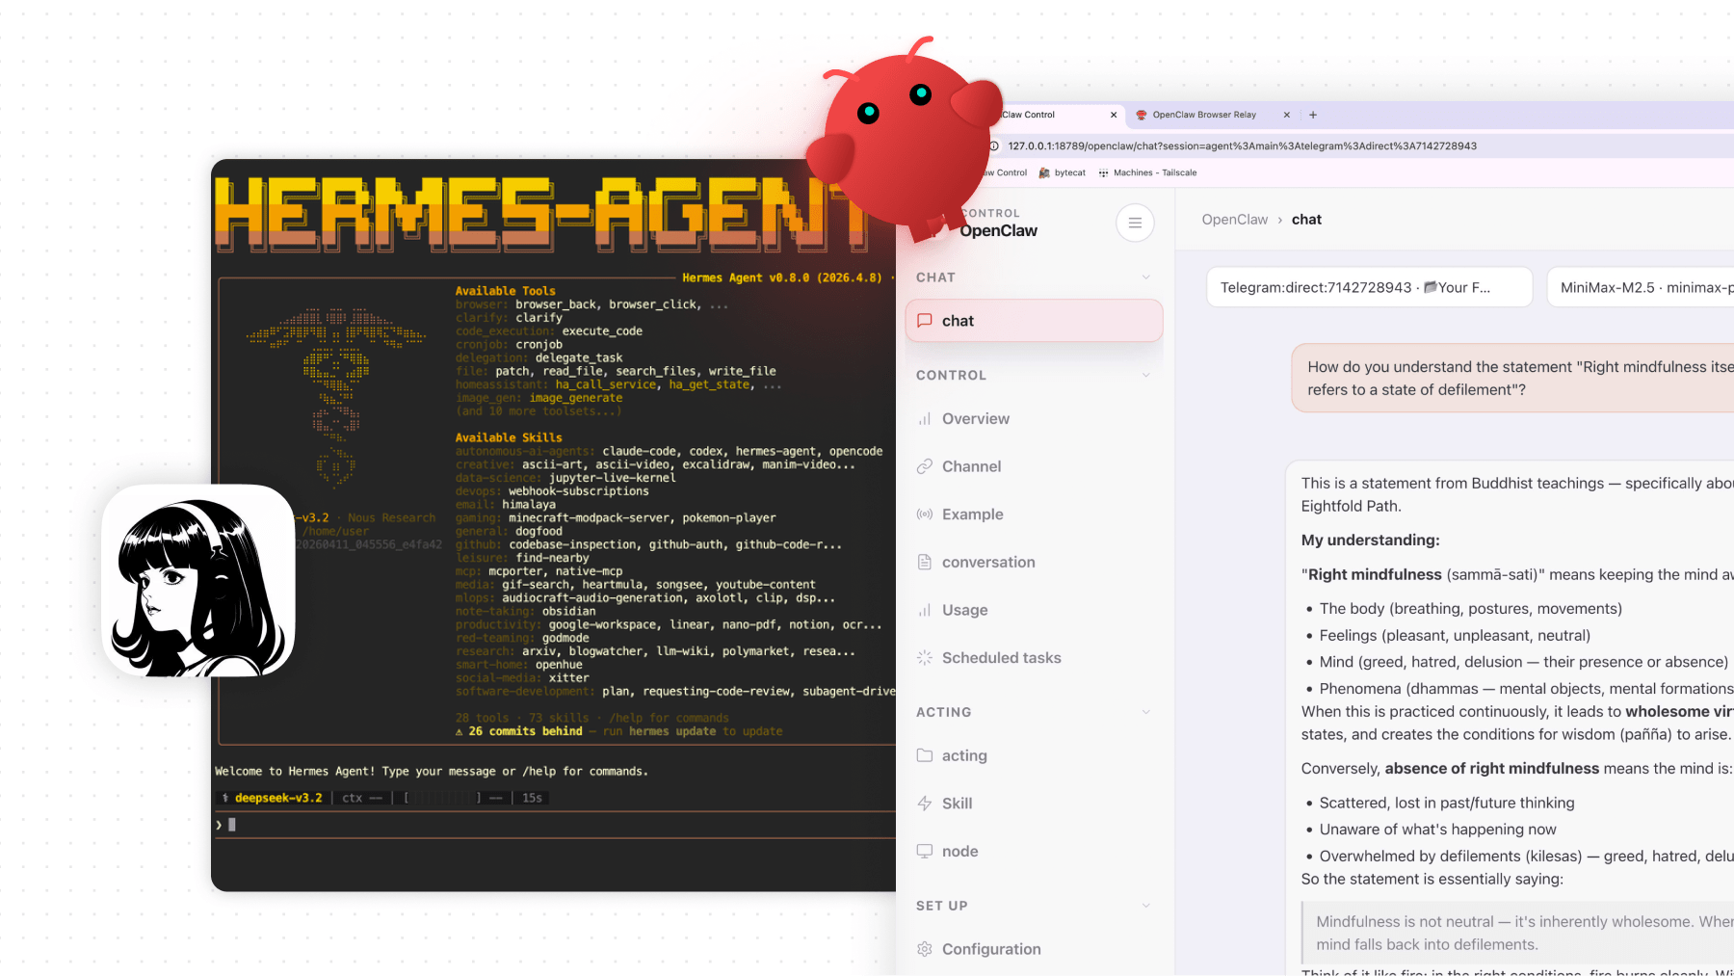Click the chat bubble icon in sidebar
Viewport: 1734px width, 976px height.
[925, 321]
